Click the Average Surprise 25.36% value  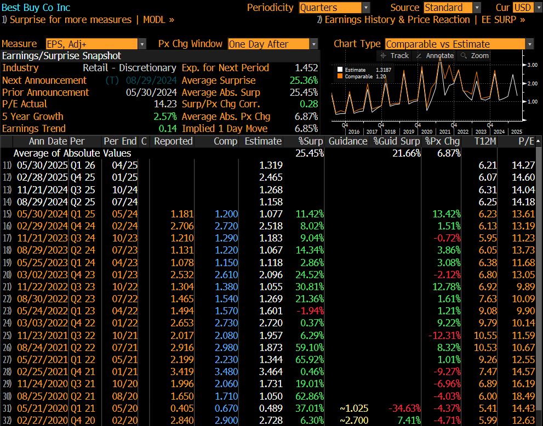(x=304, y=80)
